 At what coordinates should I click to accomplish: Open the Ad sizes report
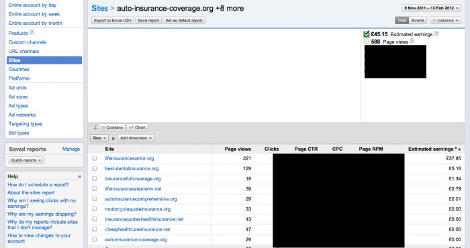18,97
